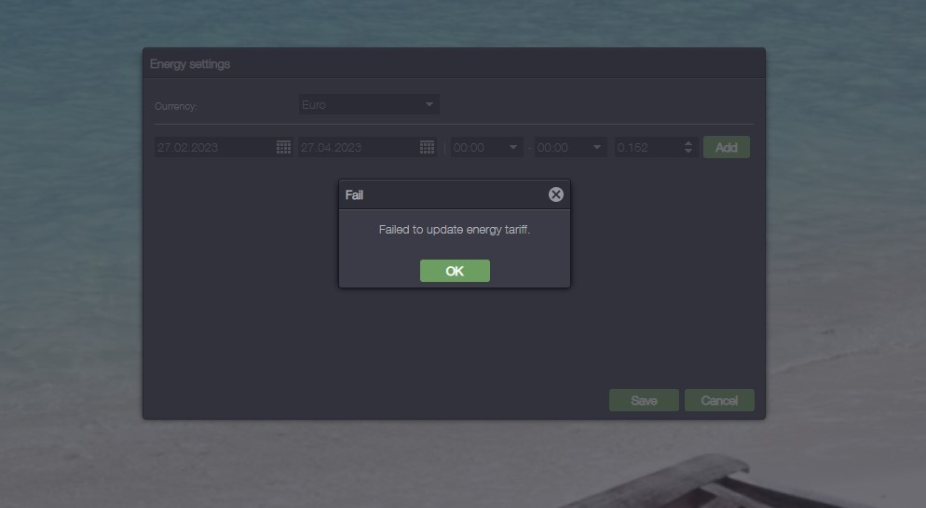Click the start date field showing 27.02.2023

coord(214,147)
